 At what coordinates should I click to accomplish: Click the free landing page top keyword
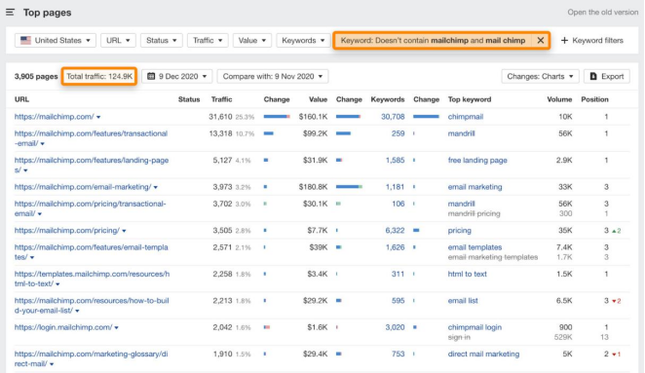[x=477, y=161]
